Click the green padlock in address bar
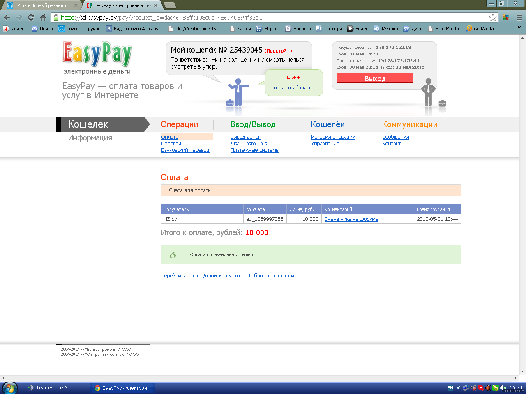The image size is (526, 394). [x=56, y=17]
